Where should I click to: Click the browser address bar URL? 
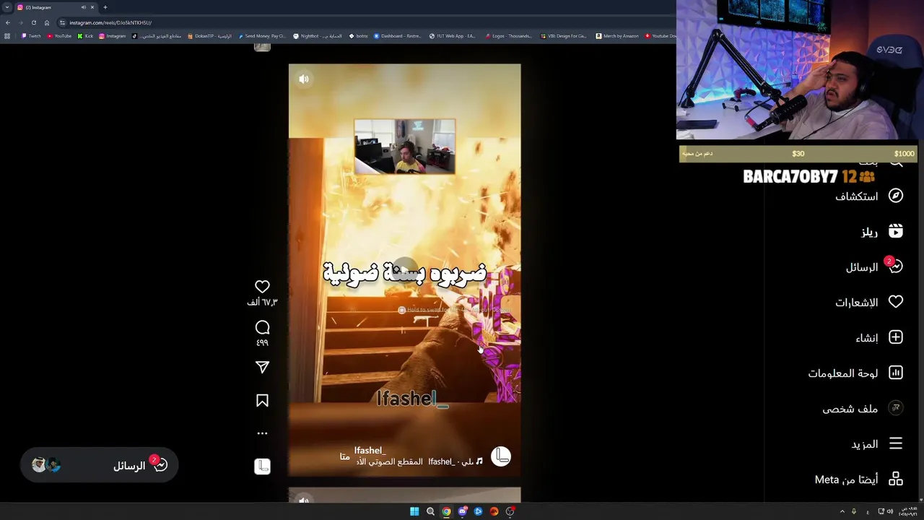110,22
